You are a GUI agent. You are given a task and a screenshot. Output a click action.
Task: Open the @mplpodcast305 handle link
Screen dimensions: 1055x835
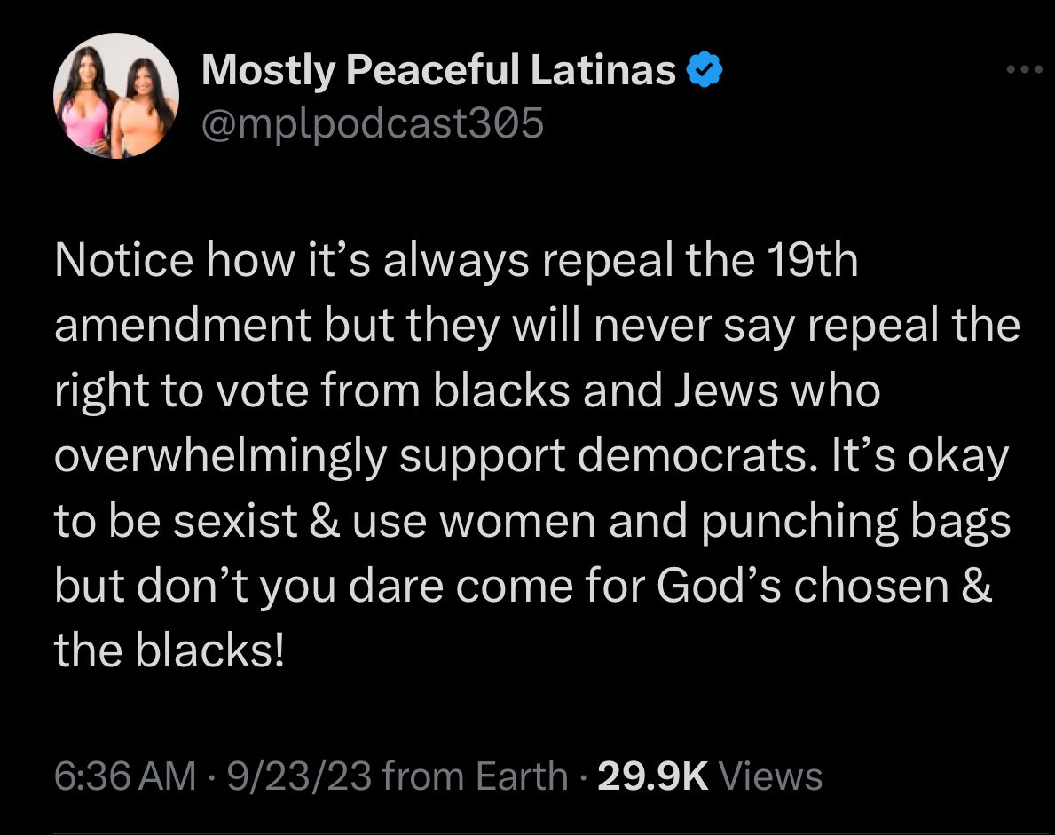(372, 125)
